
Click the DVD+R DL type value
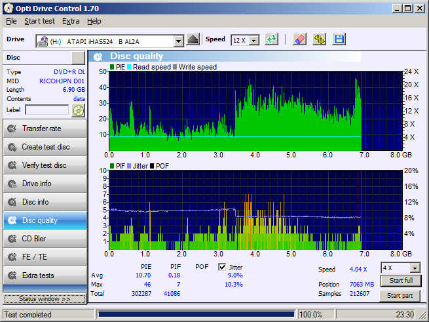(x=69, y=72)
